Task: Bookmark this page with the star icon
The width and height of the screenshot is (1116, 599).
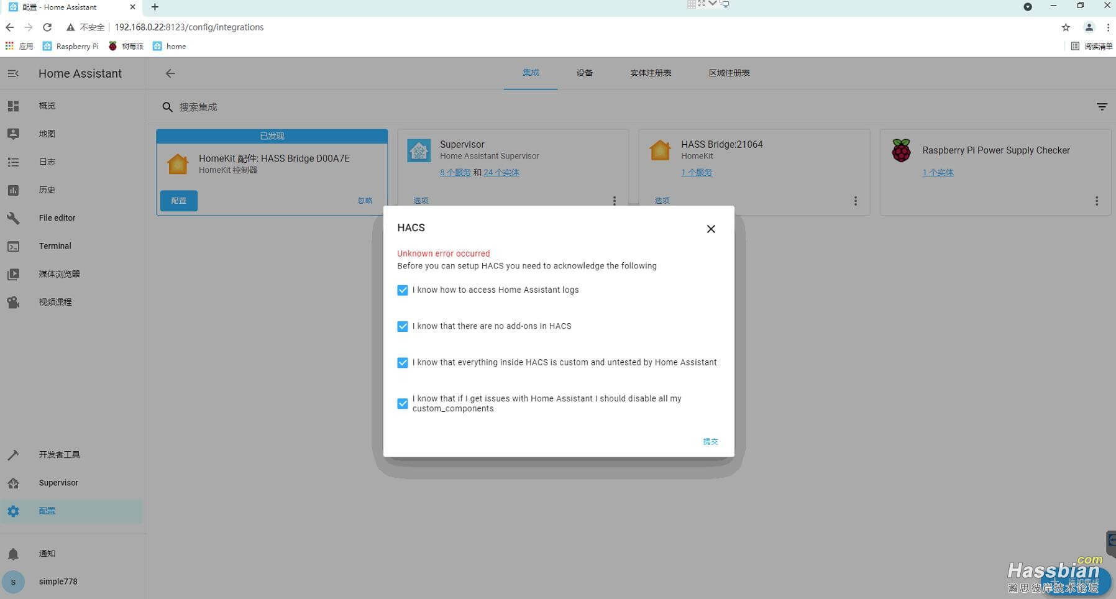Action: [x=1066, y=27]
